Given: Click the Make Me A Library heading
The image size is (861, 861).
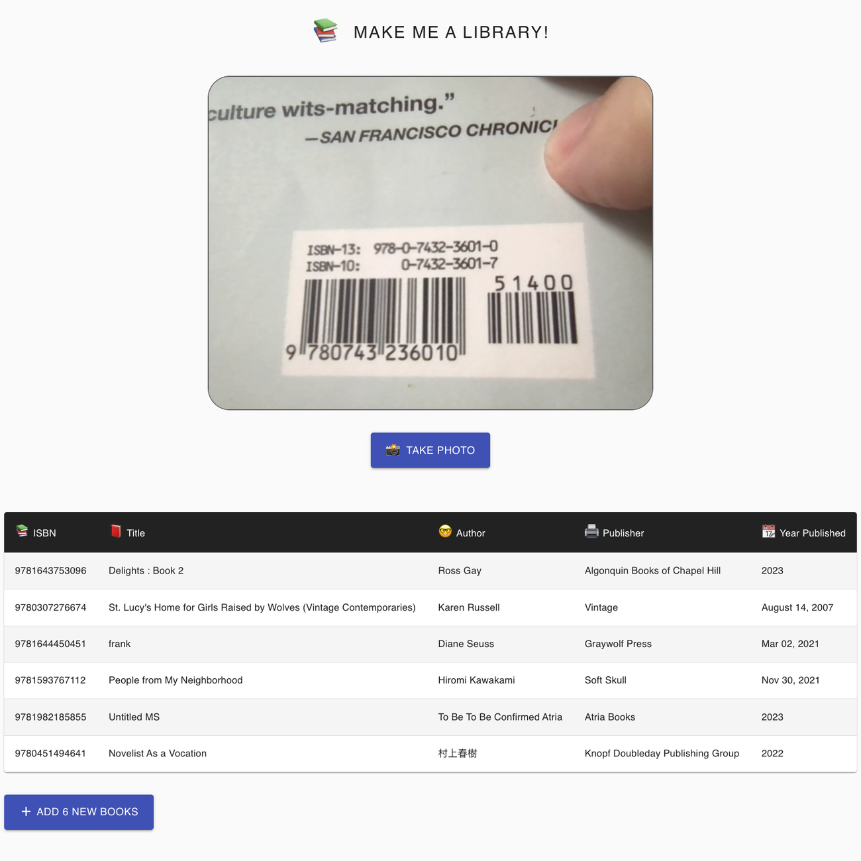Looking at the screenshot, I should point(450,32).
